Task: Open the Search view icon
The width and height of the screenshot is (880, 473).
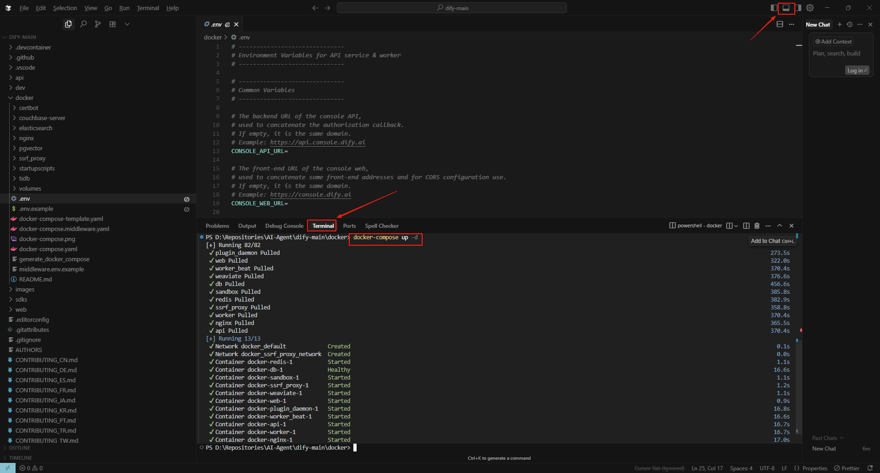Action: [83, 24]
